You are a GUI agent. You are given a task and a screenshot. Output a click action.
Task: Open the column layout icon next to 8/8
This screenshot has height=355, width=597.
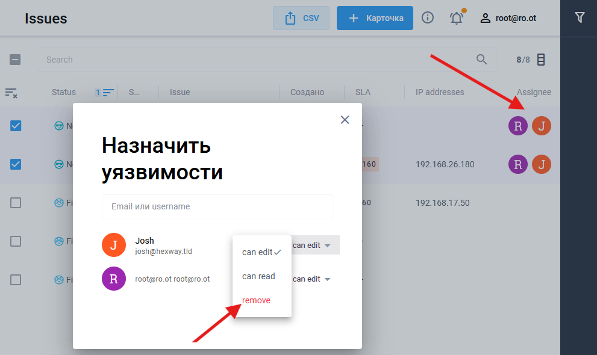(x=541, y=60)
